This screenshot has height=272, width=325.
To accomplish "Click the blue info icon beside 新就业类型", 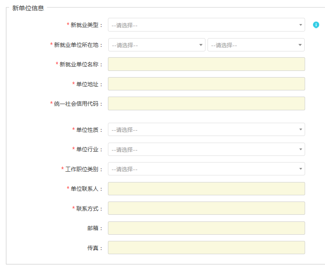I will [x=316, y=25].
